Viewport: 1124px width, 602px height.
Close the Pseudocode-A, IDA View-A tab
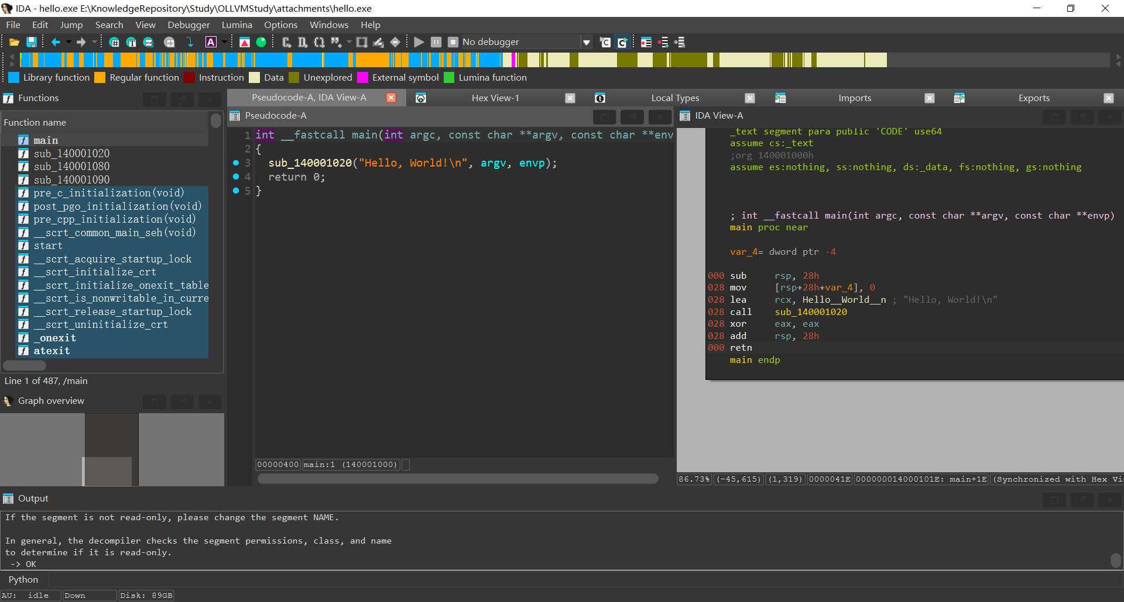coord(391,98)
